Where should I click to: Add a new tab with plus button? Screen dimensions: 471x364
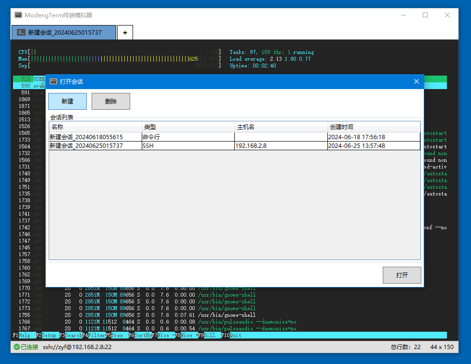tap(125, 33)
